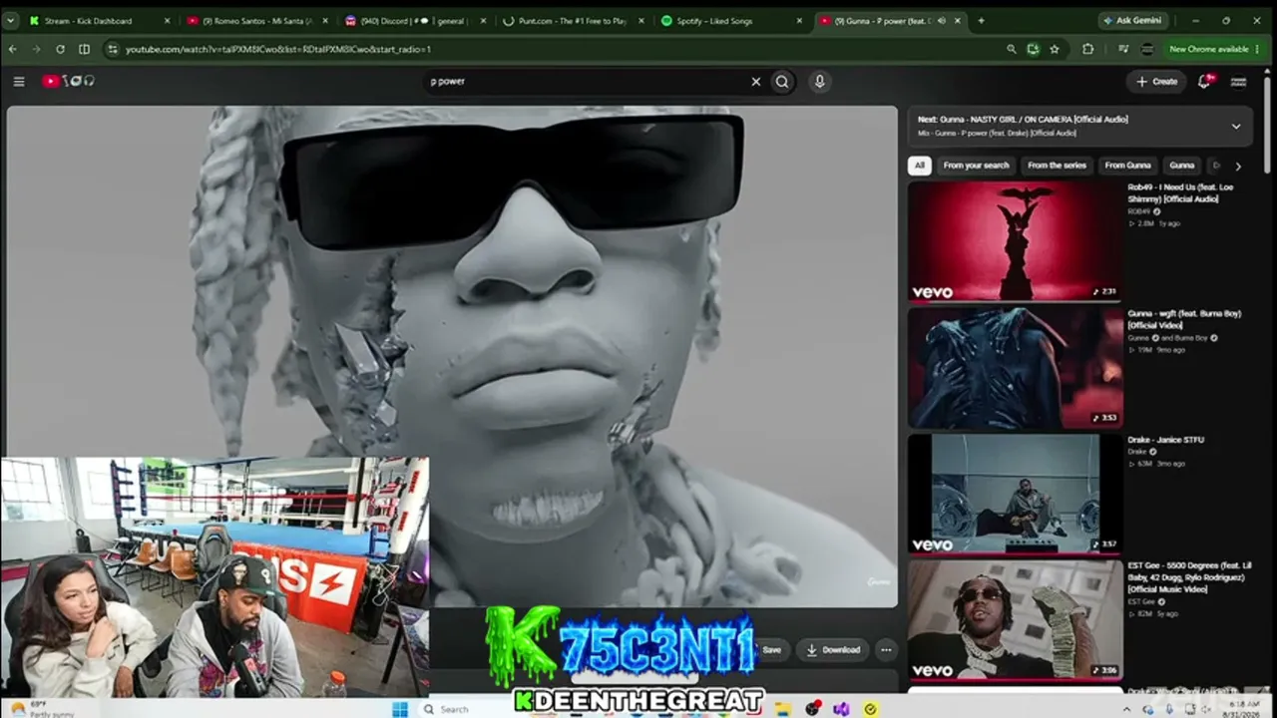Screen dimensions: 1277x718
Task: Go to YouTube home via the logo
Action: 68,82
